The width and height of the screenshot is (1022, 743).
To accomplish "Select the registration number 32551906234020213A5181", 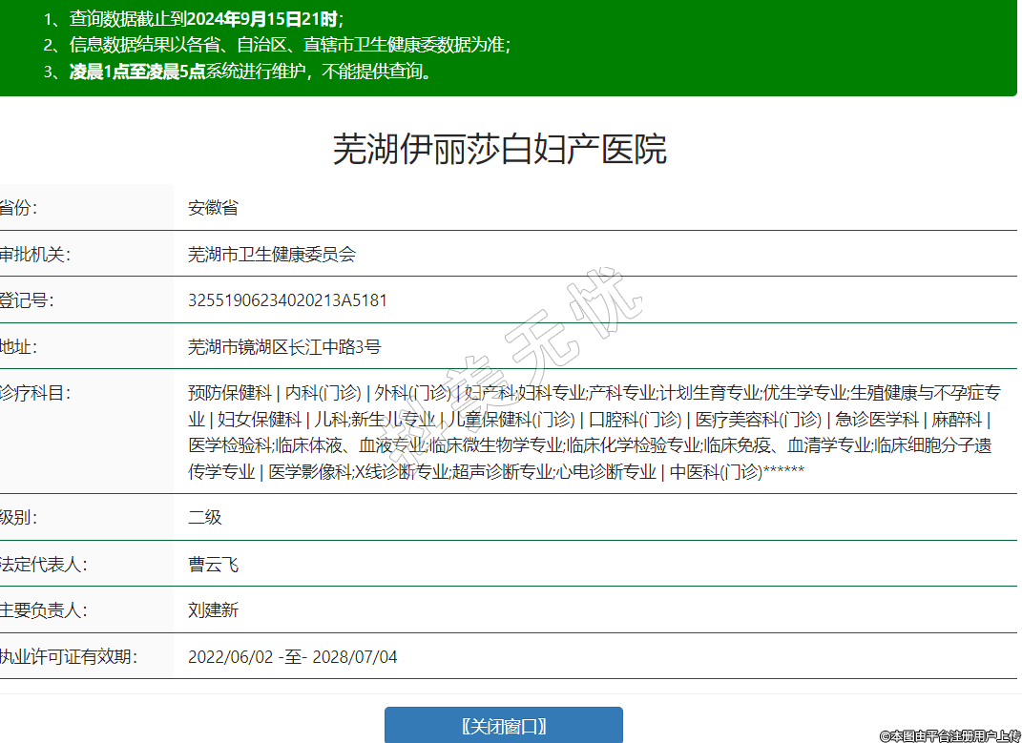I will pos(287,300).
